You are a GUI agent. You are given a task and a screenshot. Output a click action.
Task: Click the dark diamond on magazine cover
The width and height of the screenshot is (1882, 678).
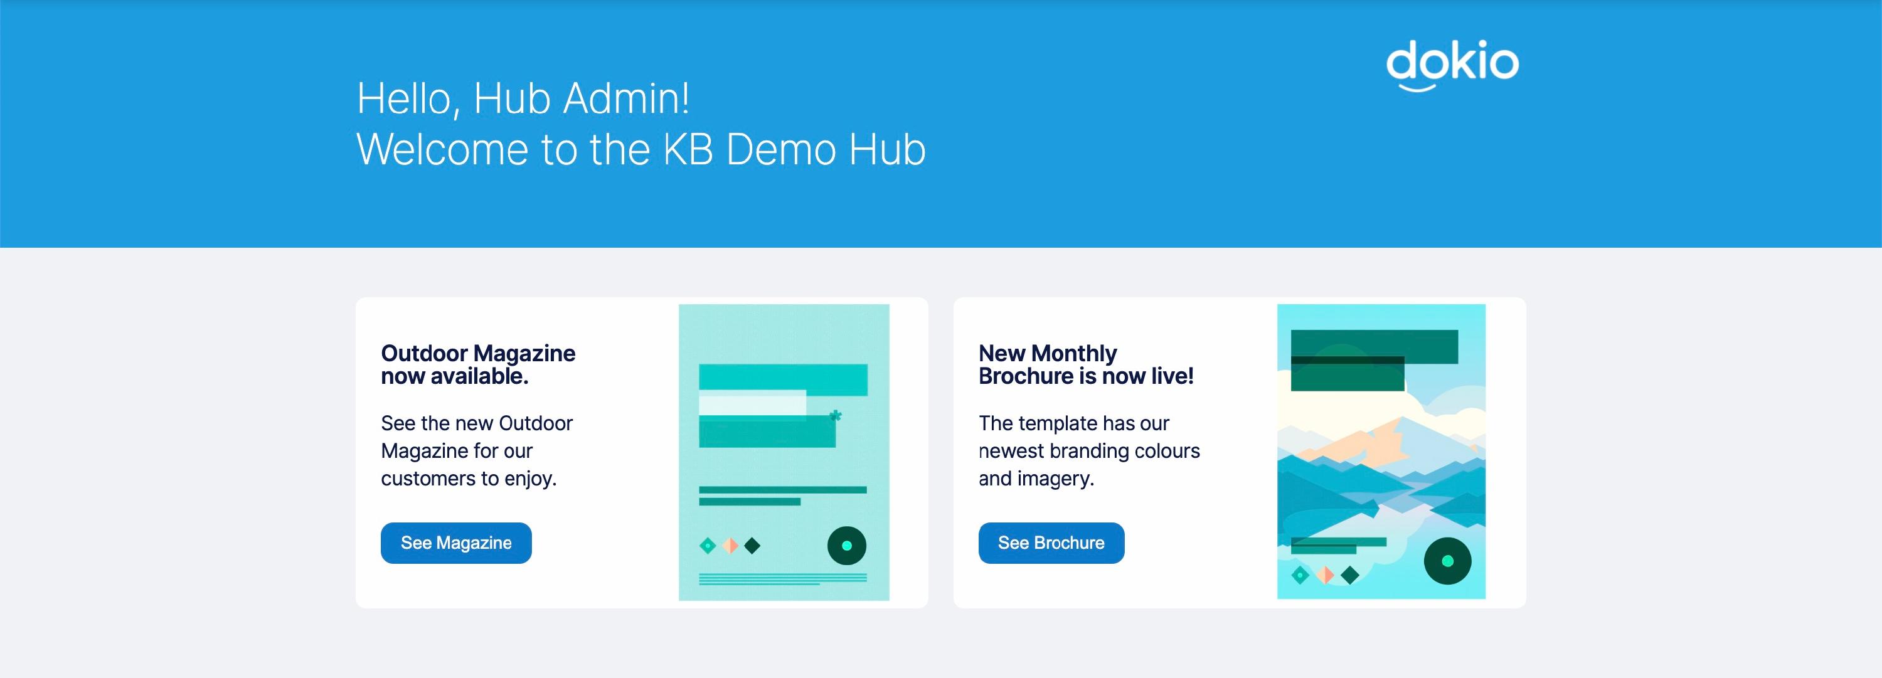coord(752,545)
